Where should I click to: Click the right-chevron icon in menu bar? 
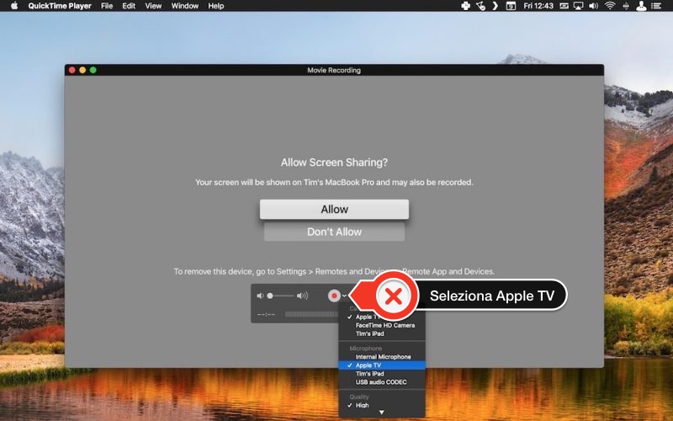[495, 6]
